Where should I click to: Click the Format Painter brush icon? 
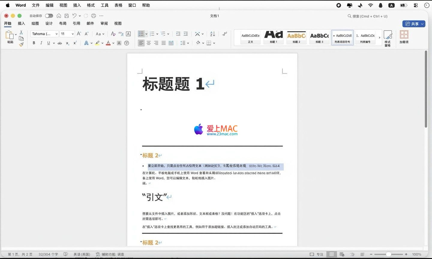click(21, 44)
